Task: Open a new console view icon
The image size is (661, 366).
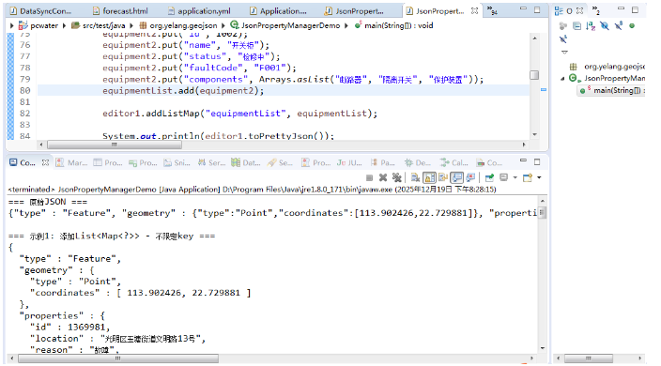Action: [x=528, y=177]
